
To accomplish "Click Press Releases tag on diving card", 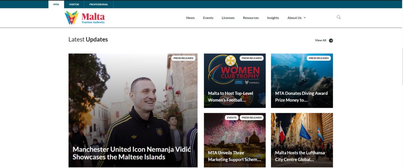I will coord(319,58).
